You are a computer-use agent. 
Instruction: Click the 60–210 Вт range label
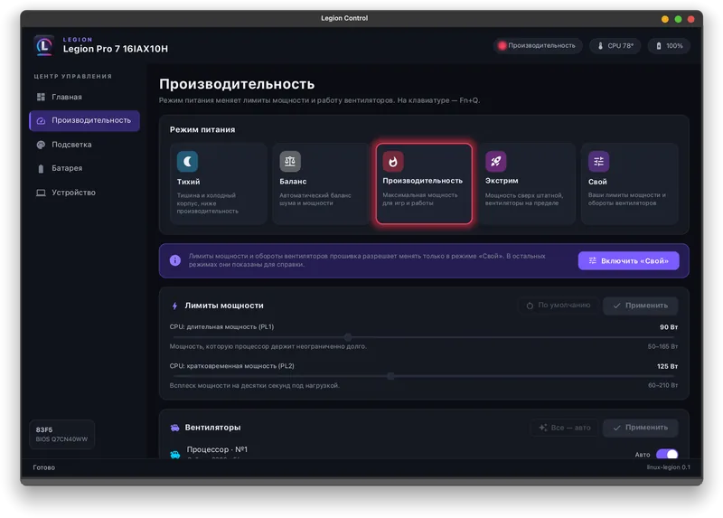662,385
